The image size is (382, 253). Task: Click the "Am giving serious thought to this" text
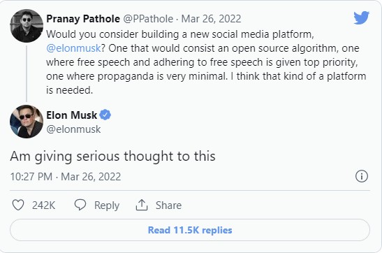click(x=113, y=156)
